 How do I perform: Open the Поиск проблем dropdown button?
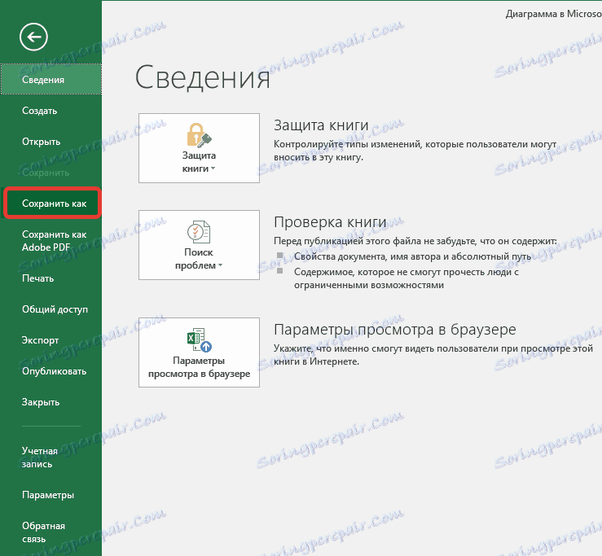[199, 245]
